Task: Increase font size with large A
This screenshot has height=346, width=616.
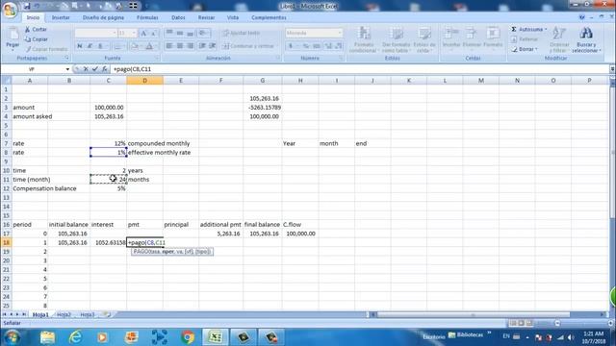Action: pyautogui.click(x=143, y=34)
